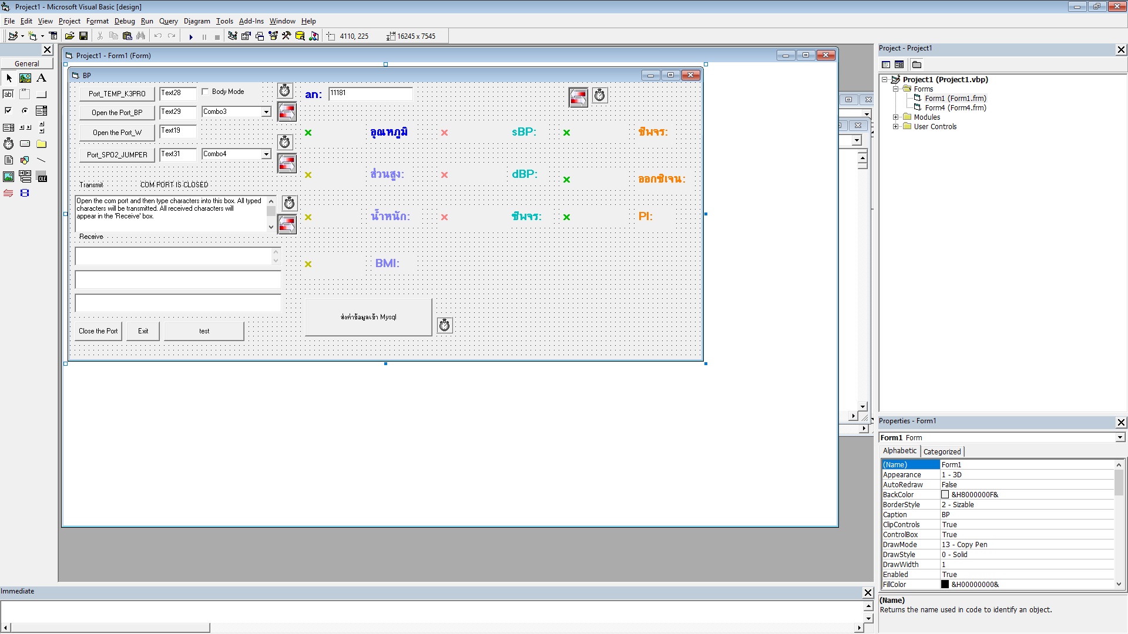Open the Form1 object selector dropdown
This screenshot has width=1128, height=634.
click(x=1120, y=437)
